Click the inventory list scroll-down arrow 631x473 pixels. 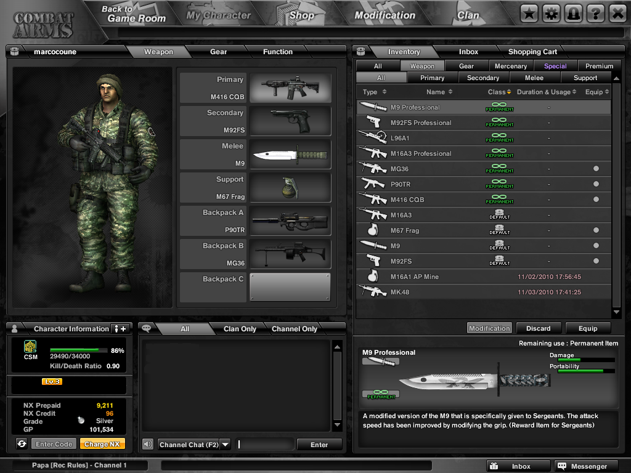(616, 312)
